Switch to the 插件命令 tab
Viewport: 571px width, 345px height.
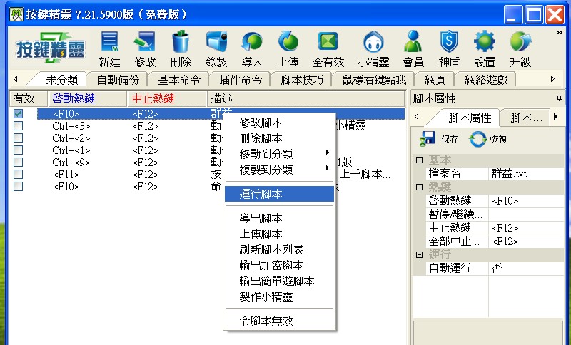[241, 80]
